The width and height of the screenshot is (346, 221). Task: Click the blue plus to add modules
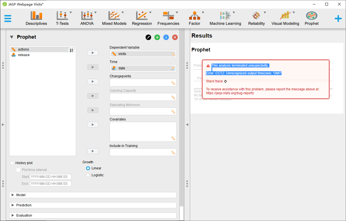(338, 18)
